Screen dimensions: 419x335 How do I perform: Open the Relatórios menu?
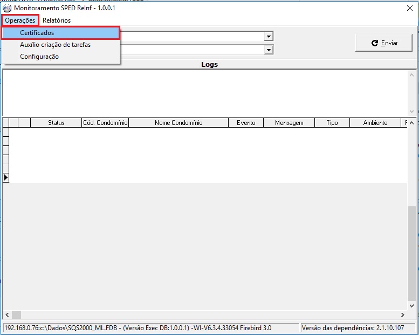pos(57,20)
